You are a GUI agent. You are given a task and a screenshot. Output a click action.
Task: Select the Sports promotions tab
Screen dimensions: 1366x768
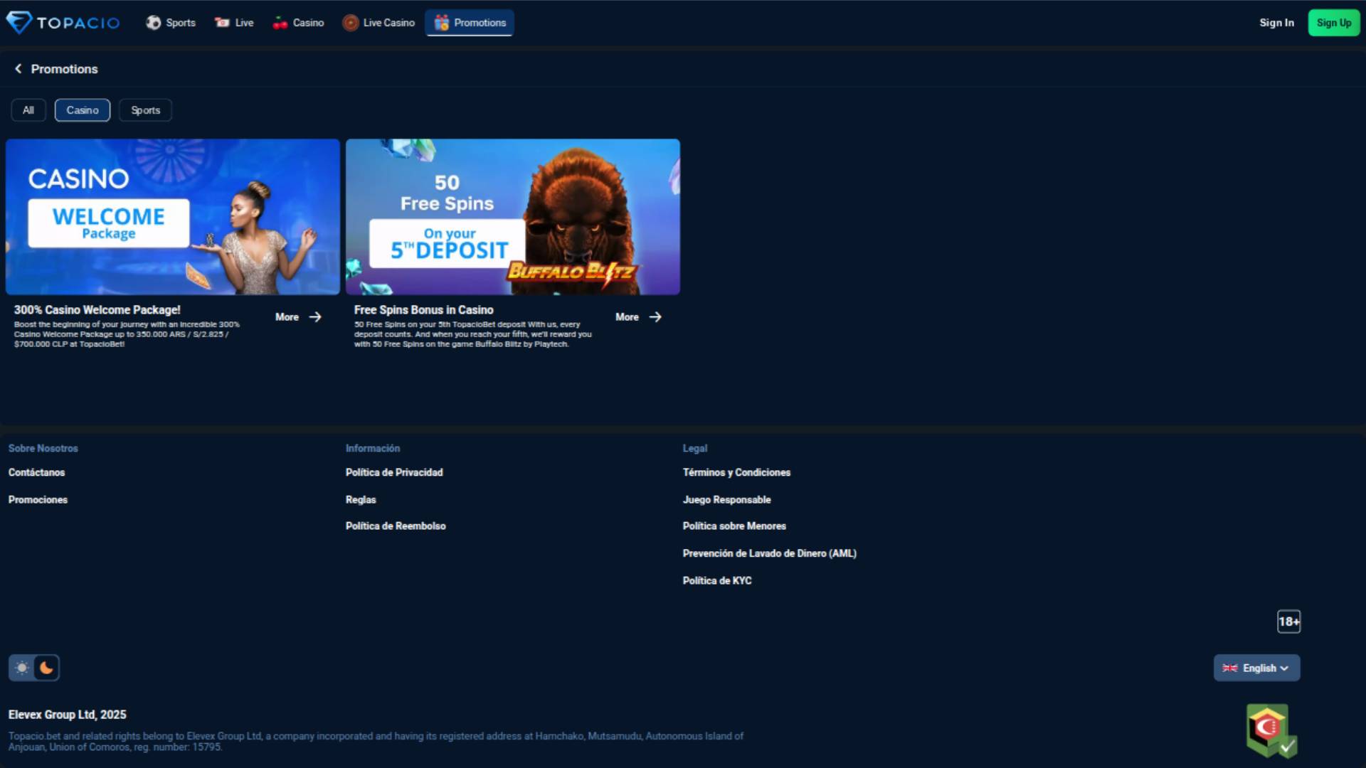click(x=145, y=110)
